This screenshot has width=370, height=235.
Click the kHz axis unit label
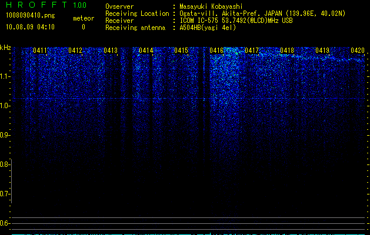(5, 48)
